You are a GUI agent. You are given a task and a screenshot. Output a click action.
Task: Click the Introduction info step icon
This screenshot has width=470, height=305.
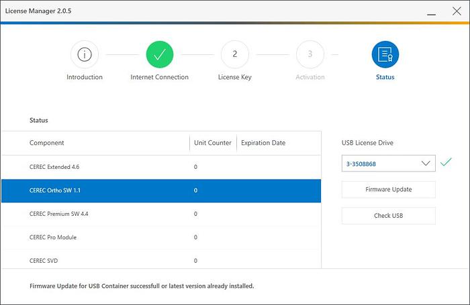85,55
